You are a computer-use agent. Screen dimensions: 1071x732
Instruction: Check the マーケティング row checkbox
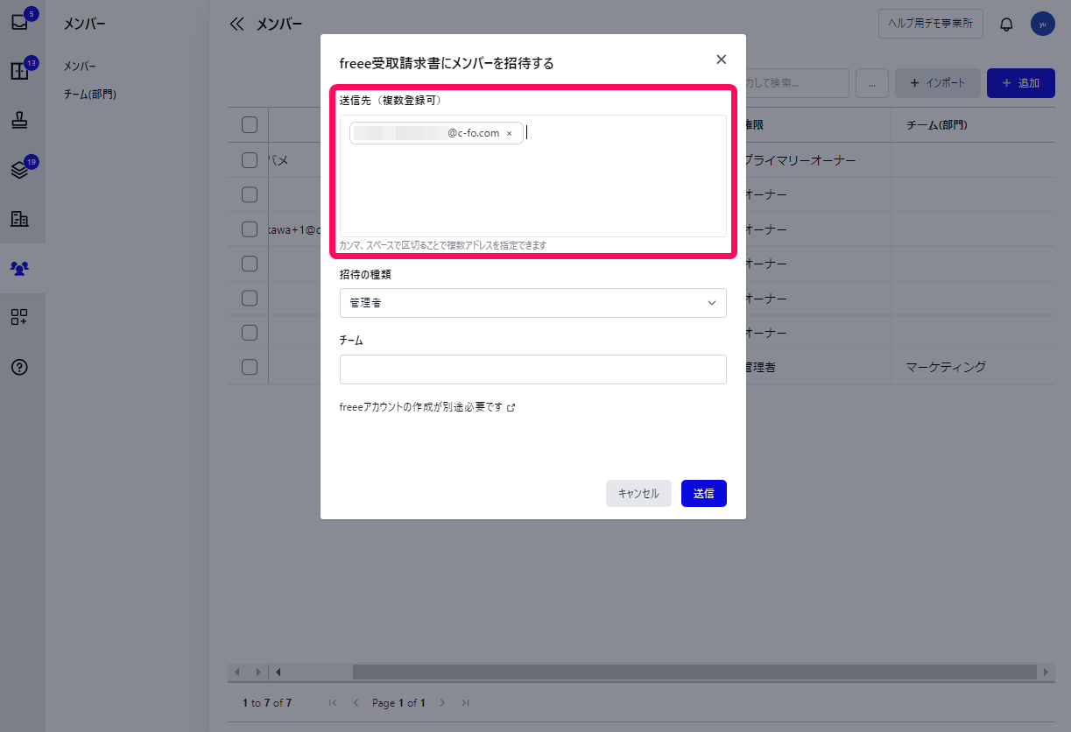(250, 368)
